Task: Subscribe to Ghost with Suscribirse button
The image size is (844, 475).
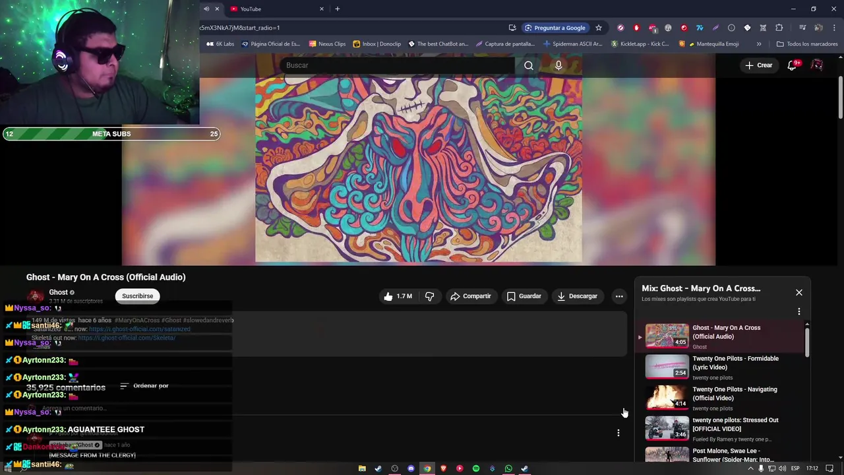Action: click(x=137, y=296)
